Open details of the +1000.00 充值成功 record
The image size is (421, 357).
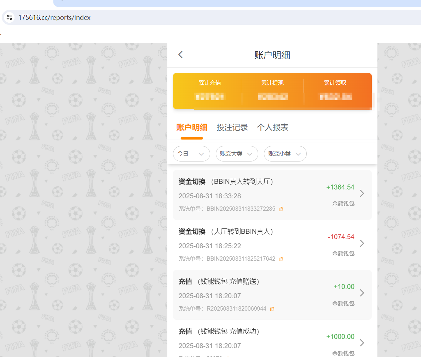click(x=362, y=343)
